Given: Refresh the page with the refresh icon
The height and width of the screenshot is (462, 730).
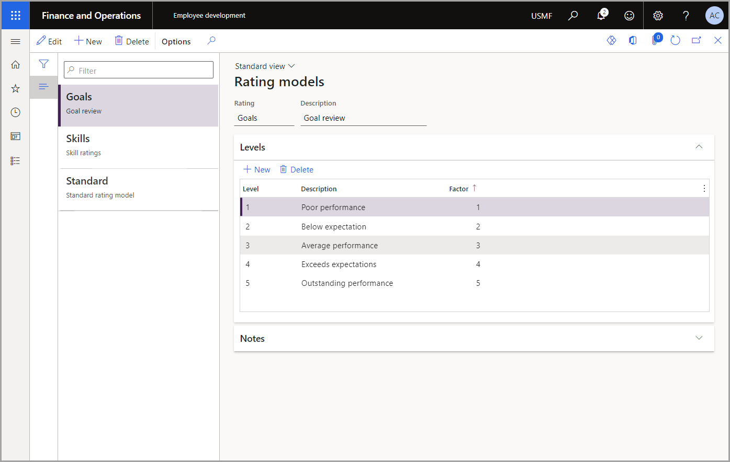Looking at the screenshot, I should pyautogui.click(x=675, y=40).
